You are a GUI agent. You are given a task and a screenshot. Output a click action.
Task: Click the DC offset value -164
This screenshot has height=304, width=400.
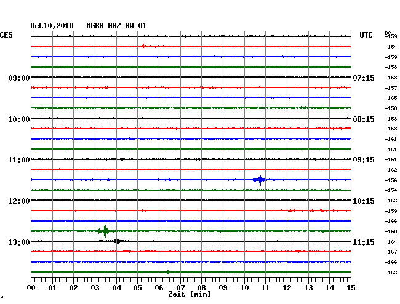pyautogui.click(x=391, y=242)
